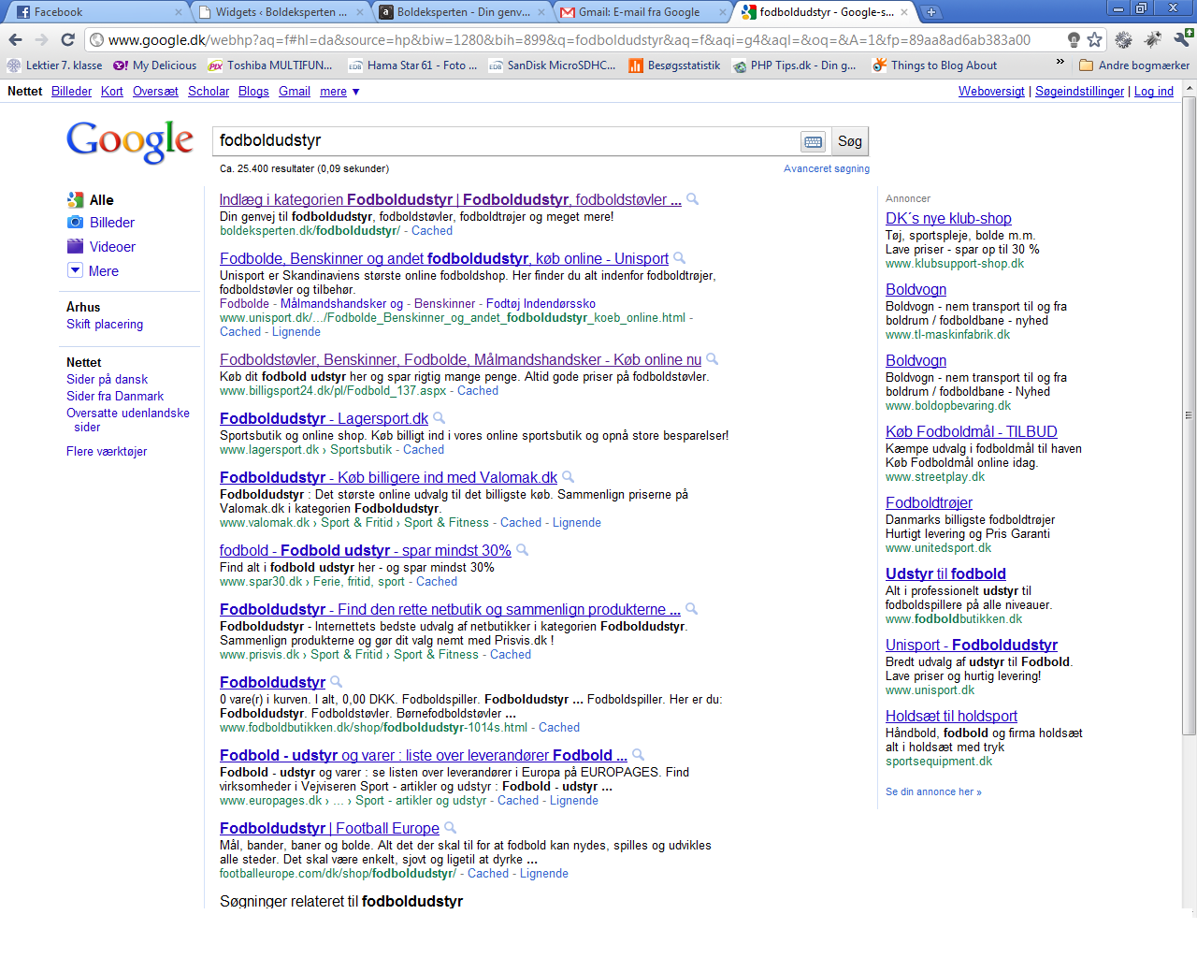Viewport: 1197px width, 958px height.
Task: Click the gear extension icon beside the star
Action: (1124, 39)
